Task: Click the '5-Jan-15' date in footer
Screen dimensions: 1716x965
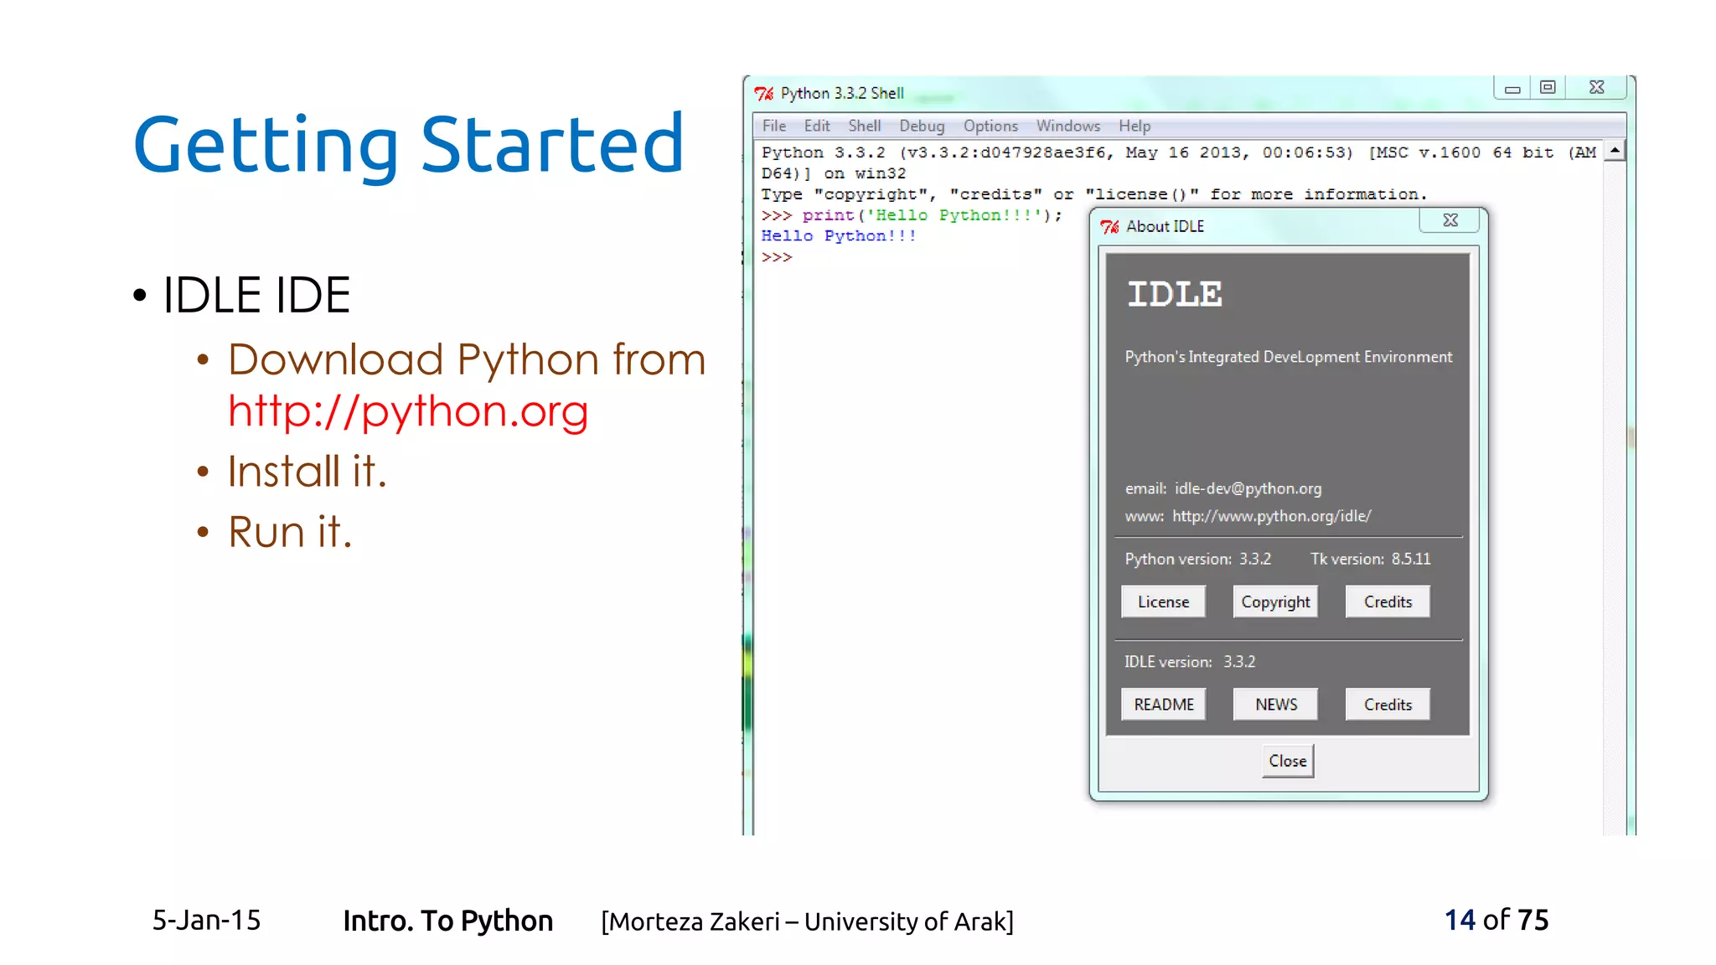Action: click(x=206, y=920)
